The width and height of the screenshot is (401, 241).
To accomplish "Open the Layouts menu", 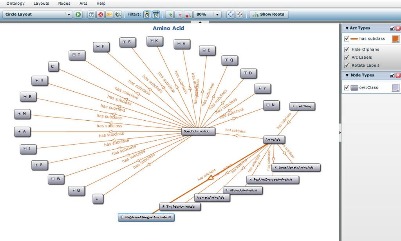I will point(41,3).
